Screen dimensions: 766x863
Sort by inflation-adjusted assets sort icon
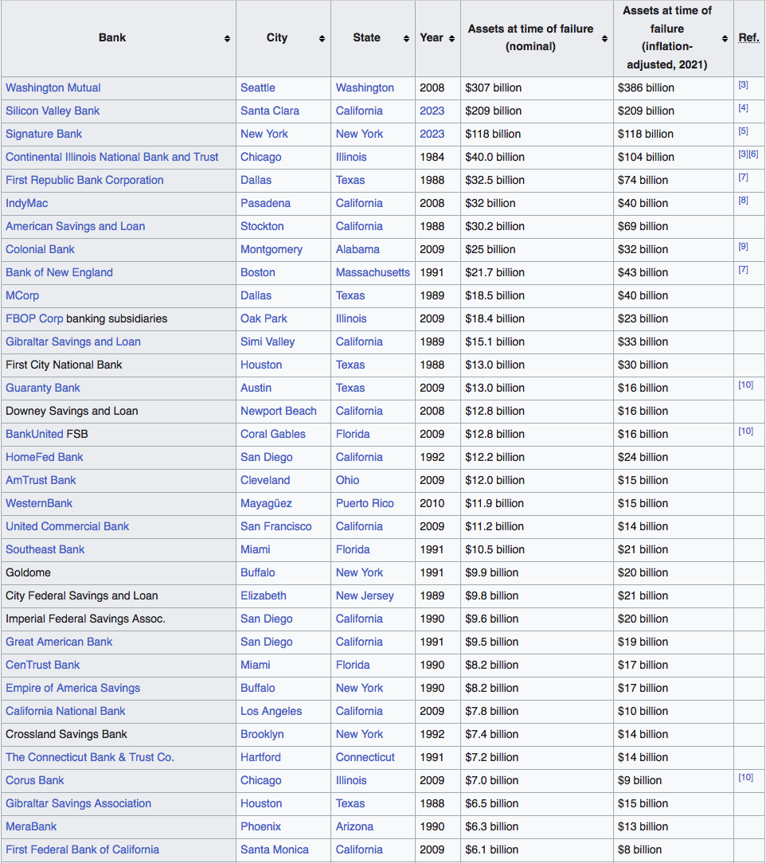tap(725, 38)
